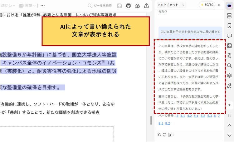This screenshot has width=234, height=143.
Task: Click the current page number 7 box
Action: click(x=229, y=106)
